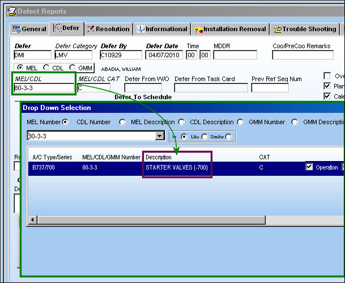Click the Installation Removal tab icon
Screen dimensions: 345x283
click(x=199, y=29)
